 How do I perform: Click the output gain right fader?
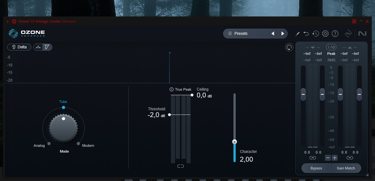[x=359, y=94]
